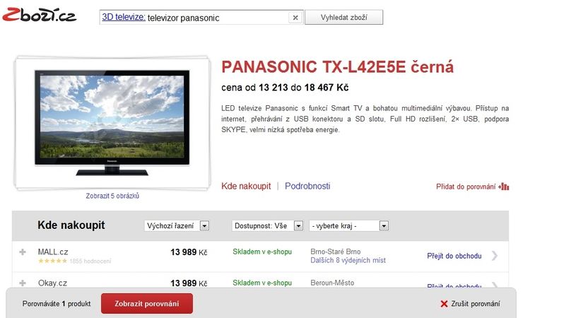Open Dalších 8 výdejních míst link
564x318 pixels.
(x=348, y=260)
